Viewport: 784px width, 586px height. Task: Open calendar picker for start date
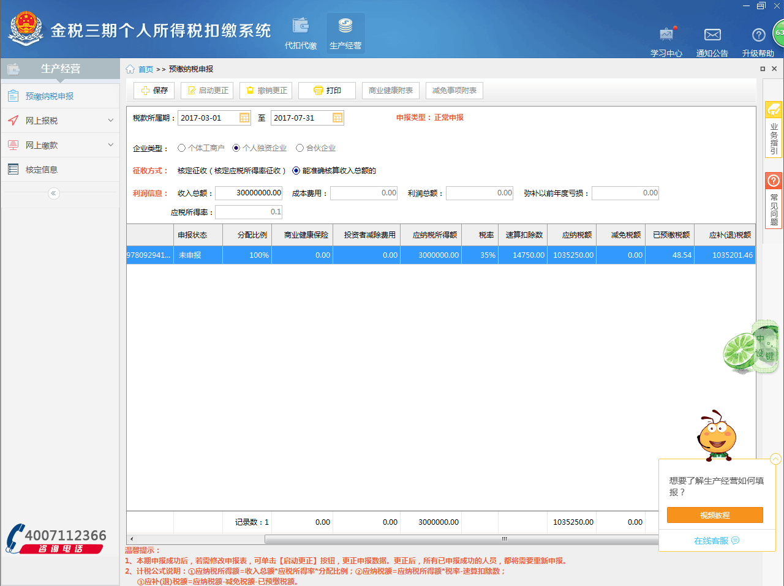pyautogui.click(x=244, y=118)
